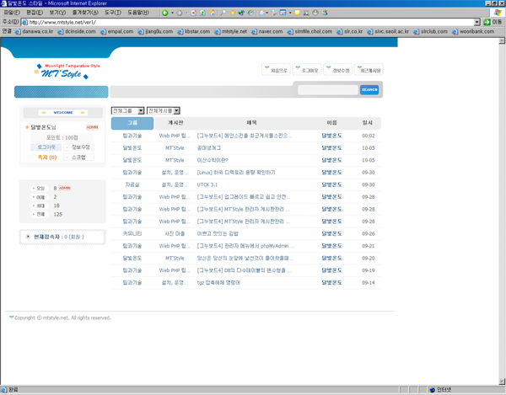The width and height of the screenshot is (506, 395).
Task: Open the post titled 'UTCK 3.1'
Action: (207, 184)
